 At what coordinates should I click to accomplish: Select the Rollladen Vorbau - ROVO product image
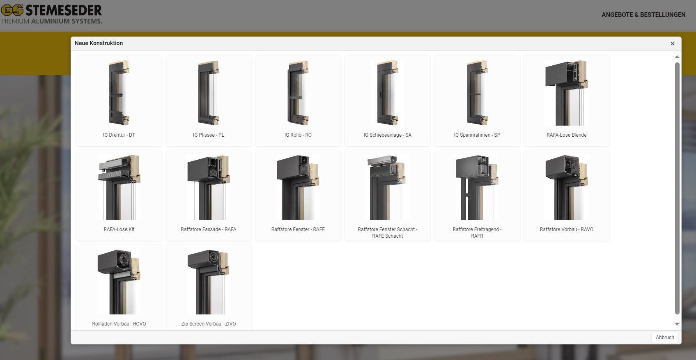coord(119,282)
